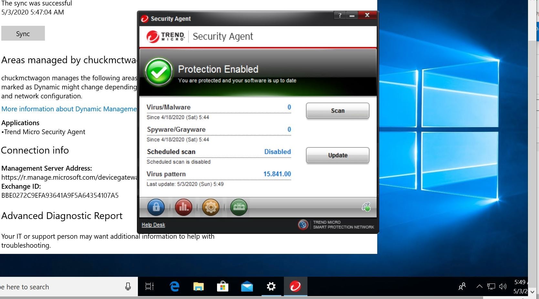Click Trend Micro Security Agent under Applications
Screen dimensions: 539x299
(x=45, y=132)
